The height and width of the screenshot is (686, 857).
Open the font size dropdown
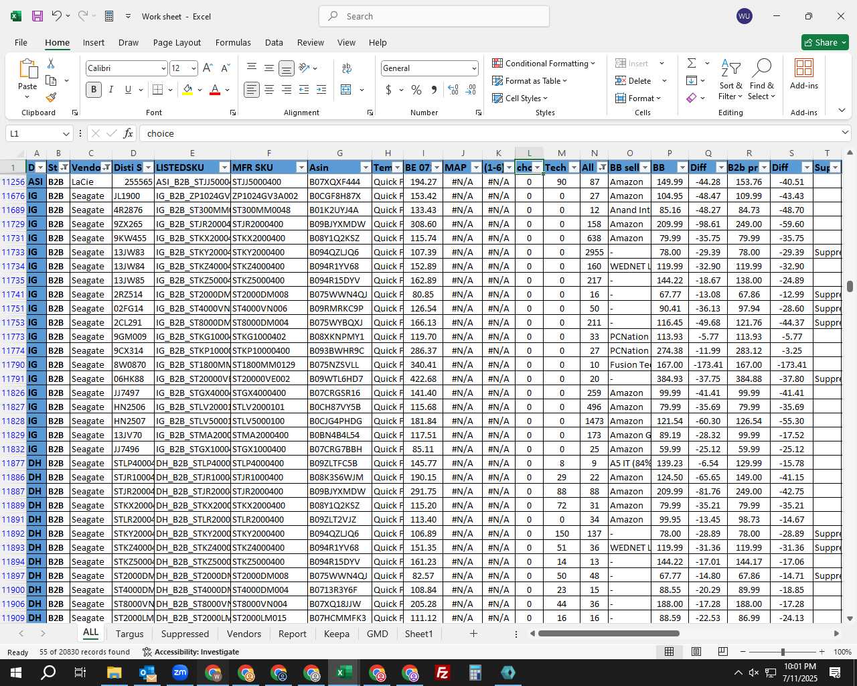tap(193, 68)
